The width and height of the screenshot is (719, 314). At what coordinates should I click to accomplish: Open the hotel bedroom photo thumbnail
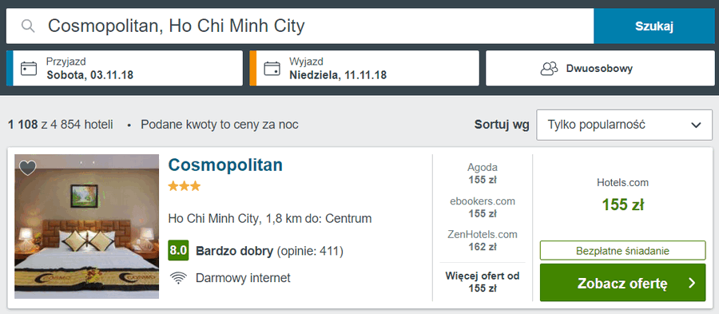tap(86, 226)
